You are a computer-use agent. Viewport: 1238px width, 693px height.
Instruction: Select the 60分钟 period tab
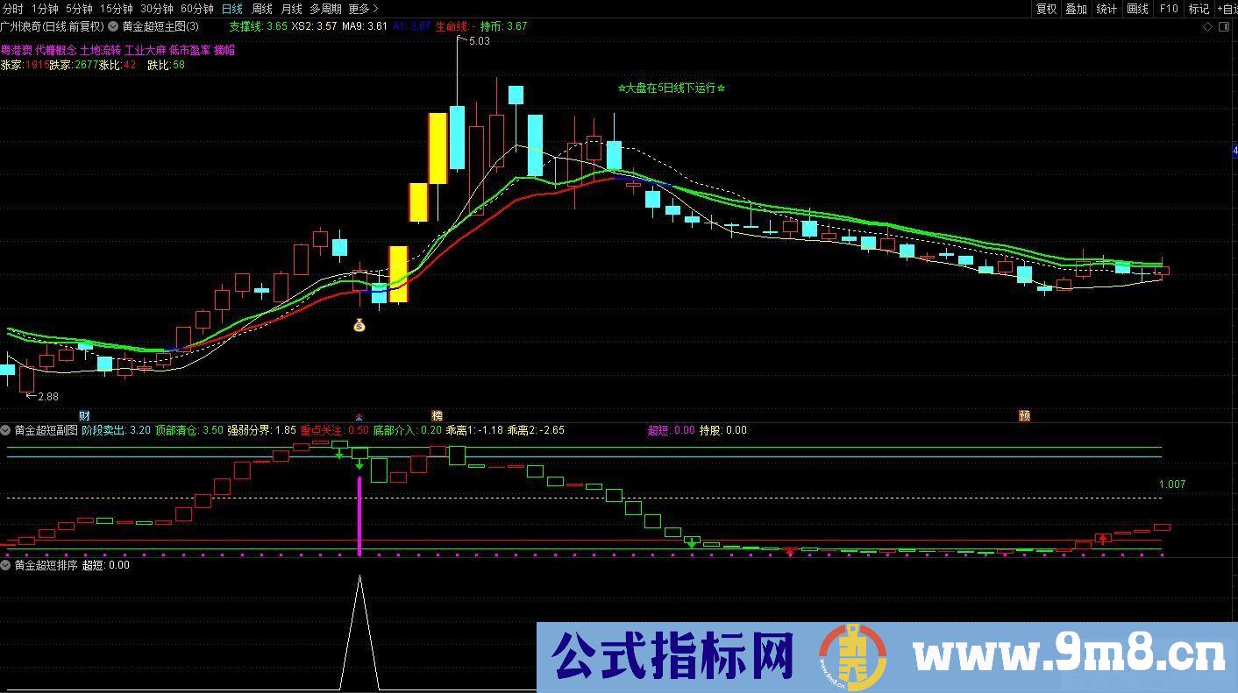click(x=197, y=9)
